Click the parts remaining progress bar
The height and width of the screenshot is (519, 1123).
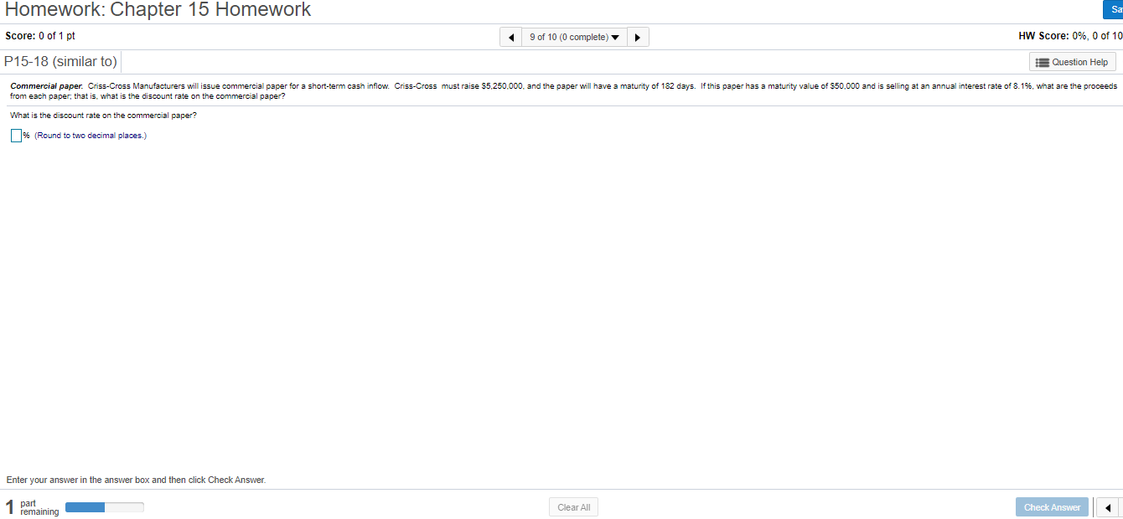pyautogui.click(x=105, y=506)
